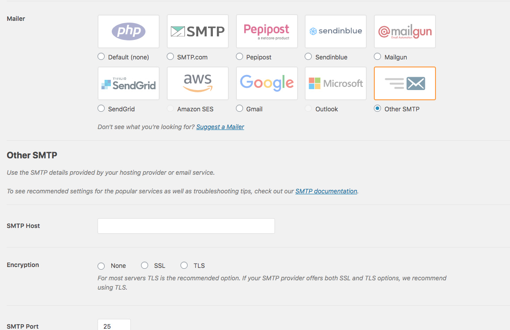This screenshot has height=330, width=510.
Task: Click the Other SMTP envelope tile
Action: (404, 83)
